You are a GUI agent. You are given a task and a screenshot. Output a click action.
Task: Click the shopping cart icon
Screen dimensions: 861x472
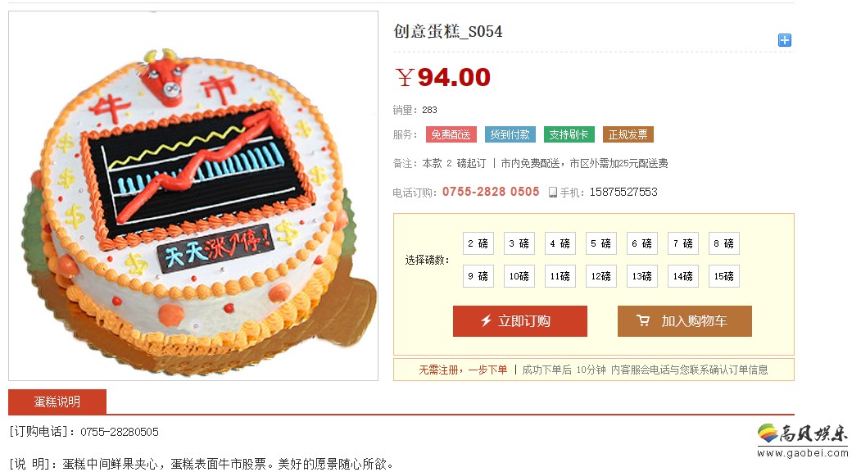pos(643,320)
